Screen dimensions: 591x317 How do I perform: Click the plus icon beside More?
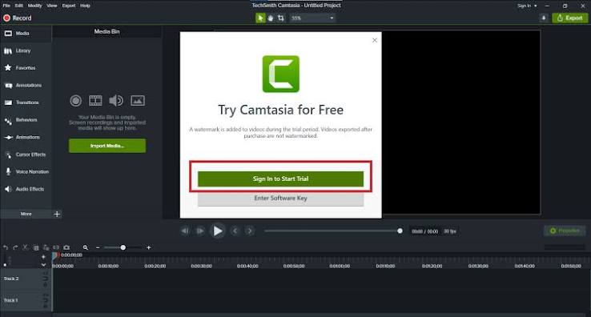tap(57, 214)
